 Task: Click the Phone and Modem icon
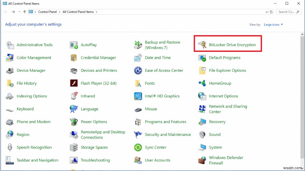10,122
